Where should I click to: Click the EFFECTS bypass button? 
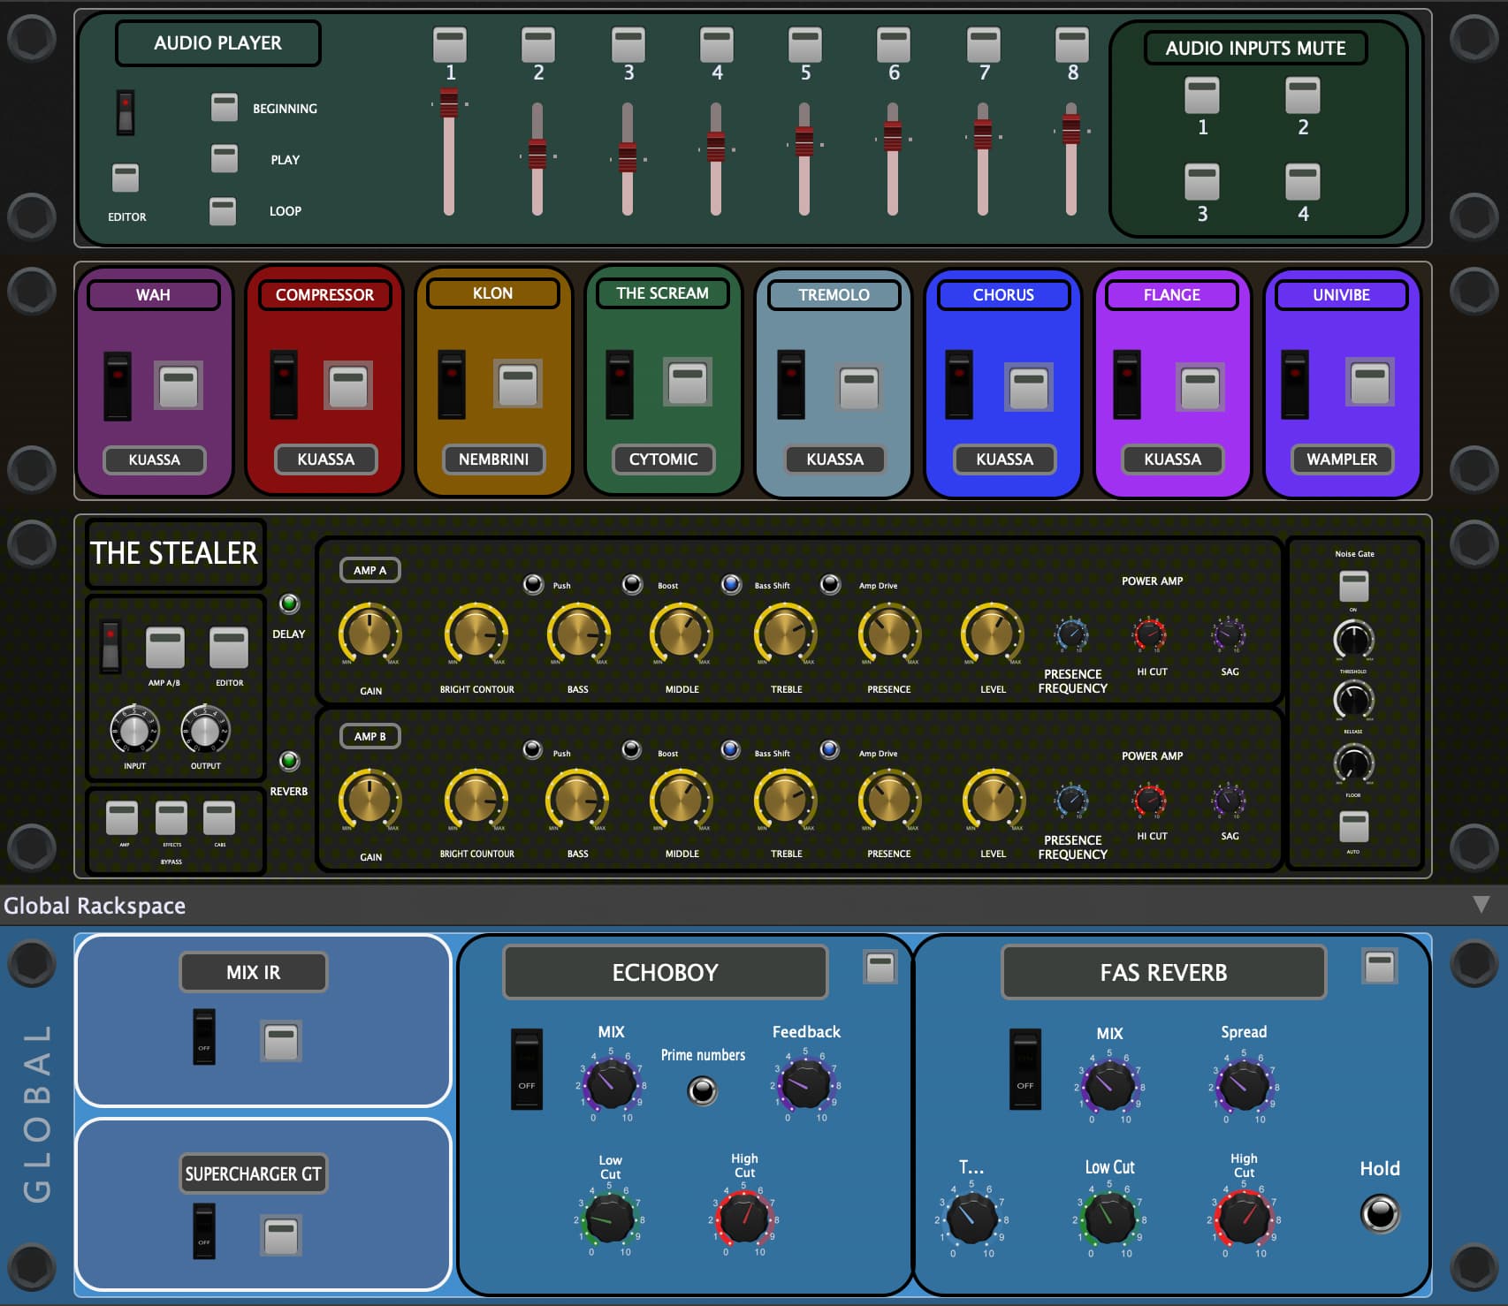pyautogui.click(x=171, y=818)
